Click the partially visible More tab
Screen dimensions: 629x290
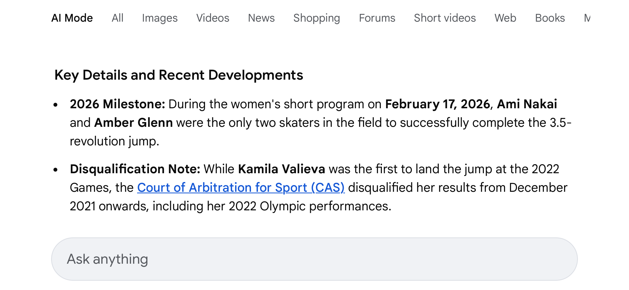587,18
